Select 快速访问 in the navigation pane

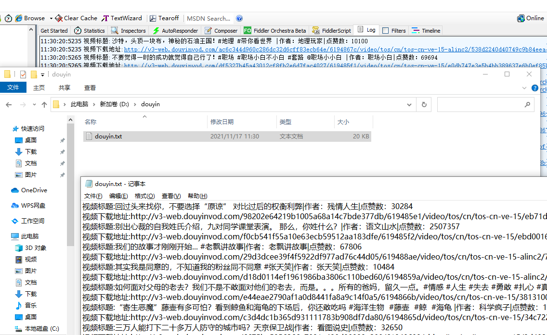point(28,128)
